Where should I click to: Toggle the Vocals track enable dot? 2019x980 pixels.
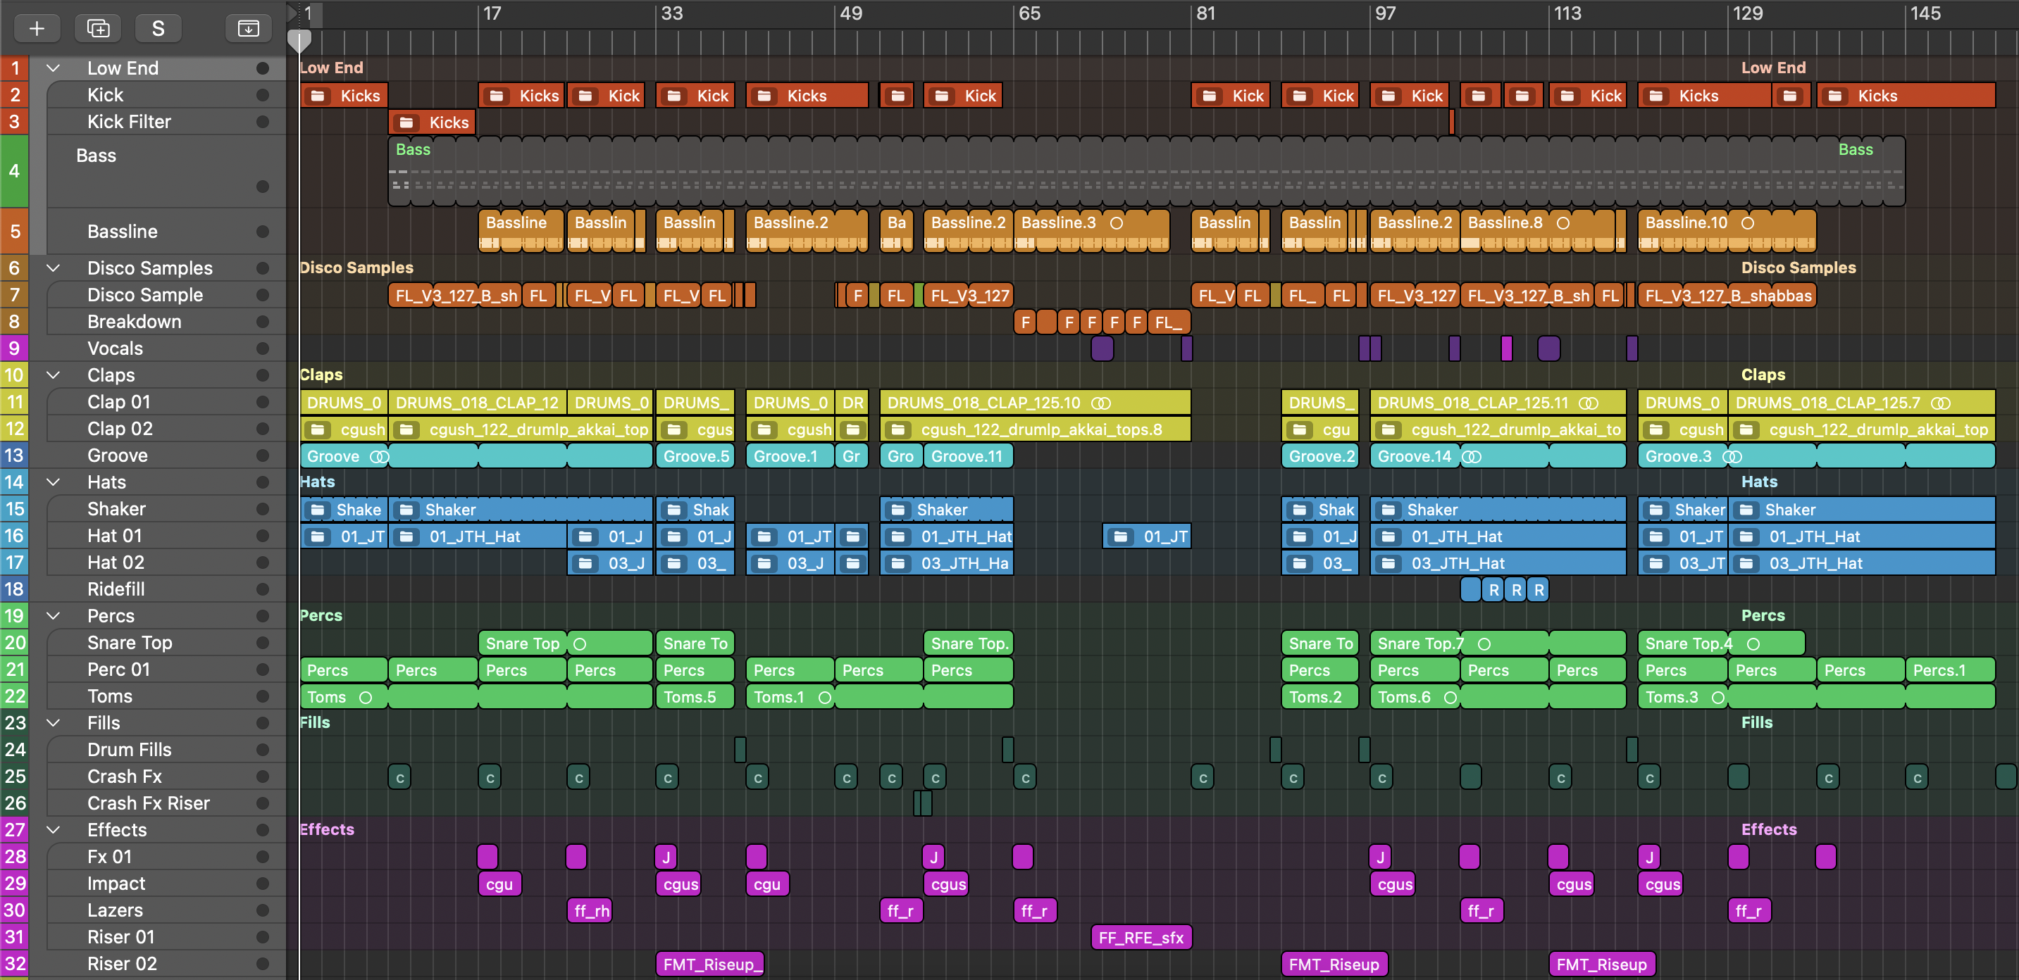click(263, 348)
